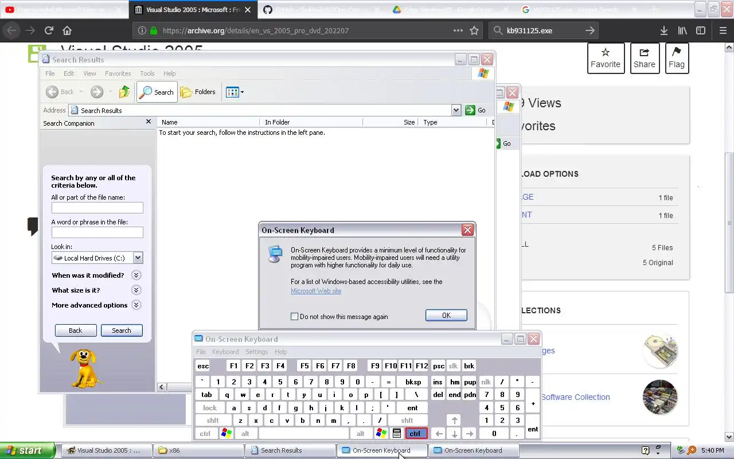
Task: Click Search button in Search Companion
Action: coord(122,330)
